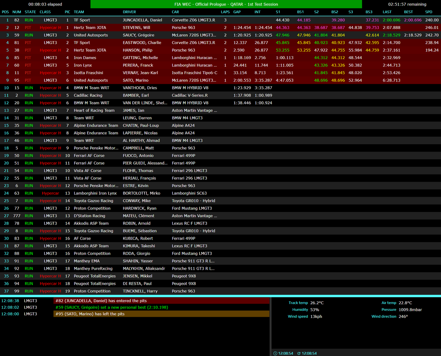Select driver FLOHR, Thomas

click(137, 171)
